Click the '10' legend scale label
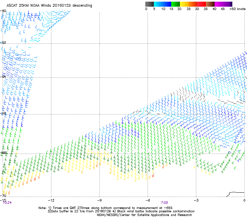This screenshot has height=217, width=247. (x=163, y=9)
